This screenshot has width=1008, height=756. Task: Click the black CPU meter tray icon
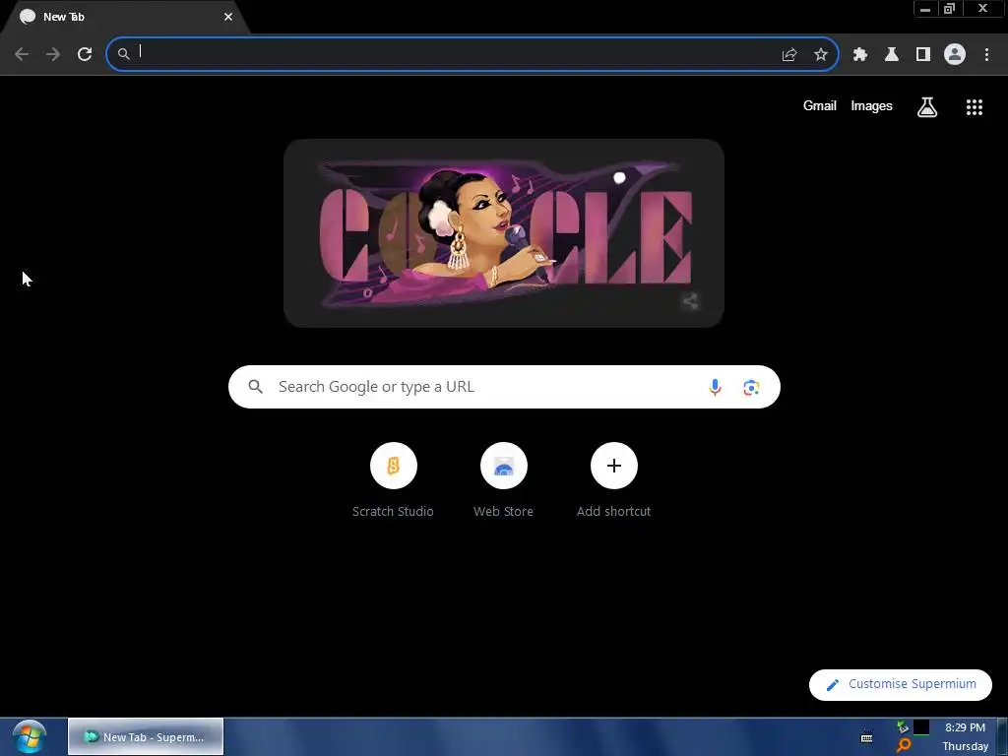(921, 727)
